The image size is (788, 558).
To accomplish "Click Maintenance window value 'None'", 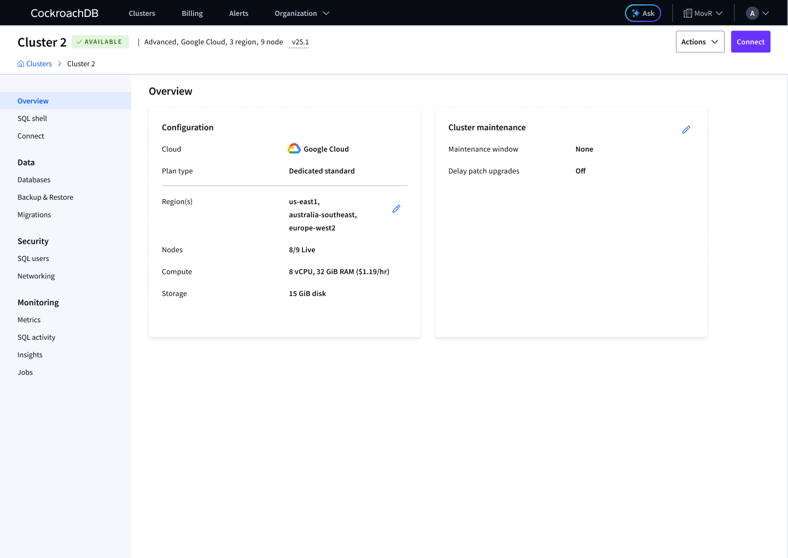I will (x=584, y=149).
